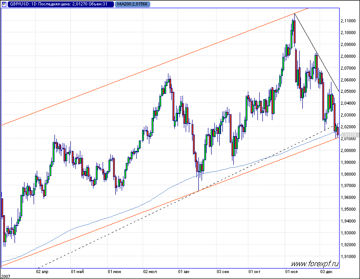Click the 1,91000 price axis label
The image size is (360, 279).
pyautogui.click(x=349, y=256)
